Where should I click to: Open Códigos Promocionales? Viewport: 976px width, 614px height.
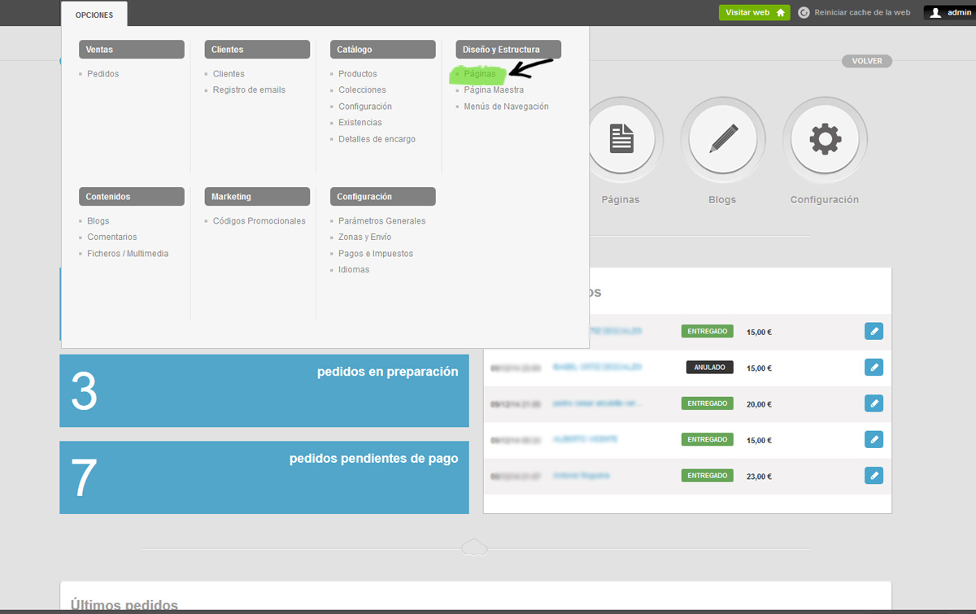pyautogui.click(x=259, y=221)
